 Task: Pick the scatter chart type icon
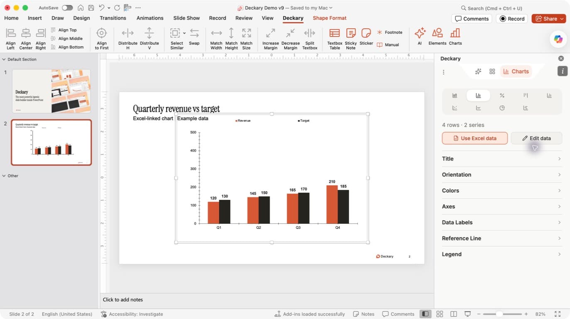point(455,108)
